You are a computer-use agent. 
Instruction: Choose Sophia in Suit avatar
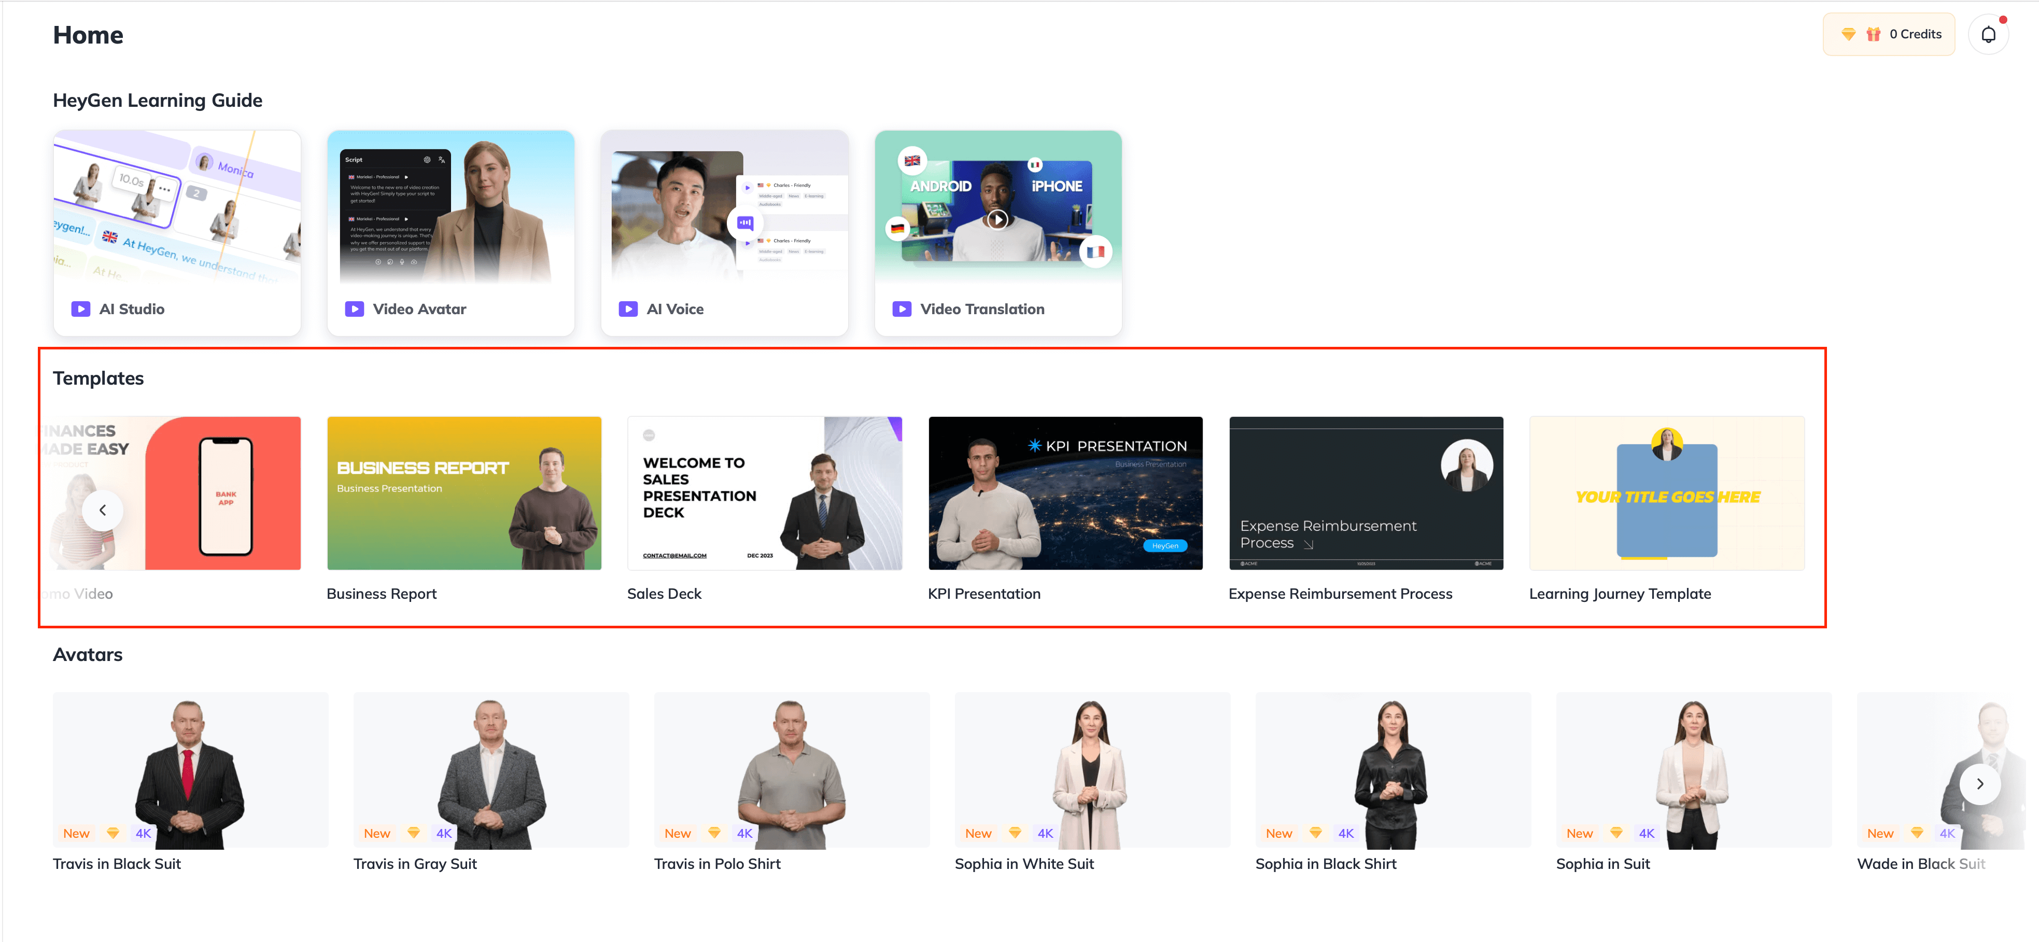coord(1694,769)
